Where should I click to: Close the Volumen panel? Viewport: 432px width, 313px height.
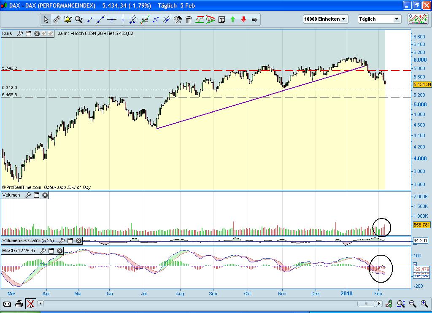pos(44,195)
